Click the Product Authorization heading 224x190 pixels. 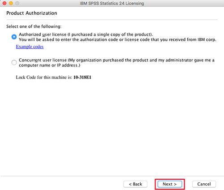pyautogui.click(x=32, y=13)
